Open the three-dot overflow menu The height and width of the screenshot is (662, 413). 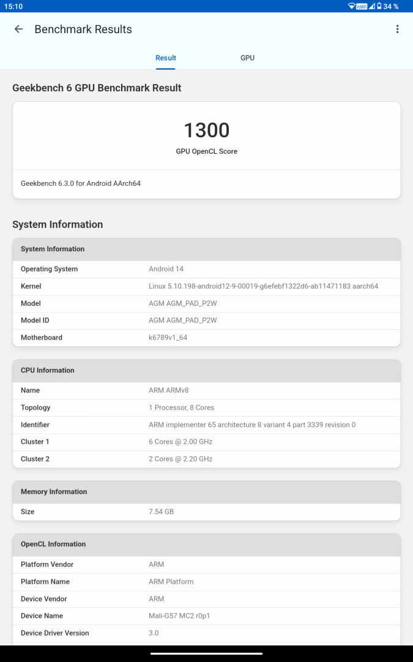point(397,29)
